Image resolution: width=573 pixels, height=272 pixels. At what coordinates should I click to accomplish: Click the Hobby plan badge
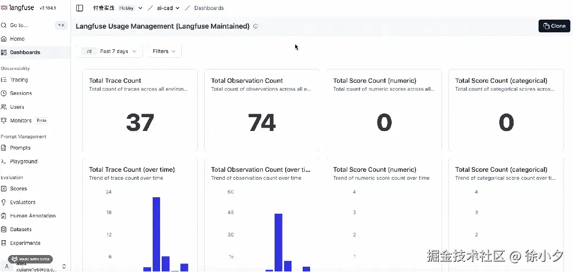pos(127,8)
